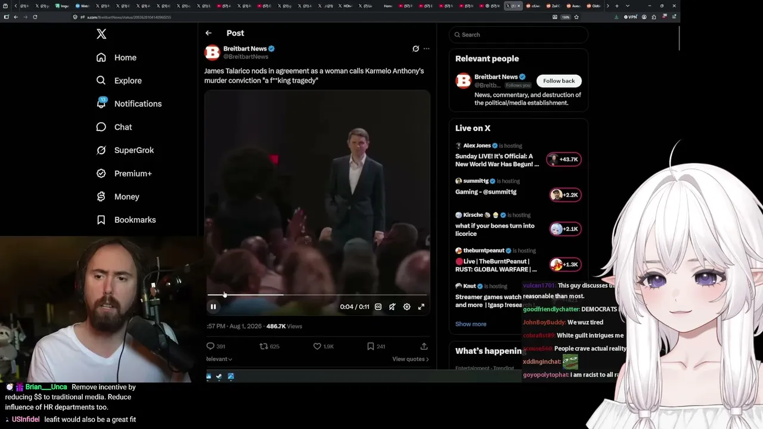
Task: Open Premium+ from the sidebar
Action: 124,173
